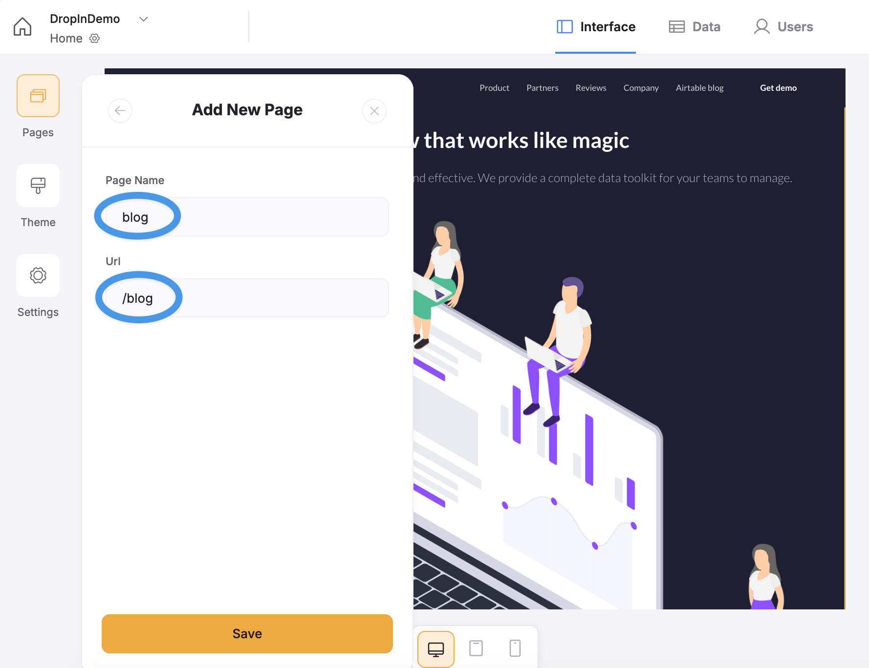
Task: Click the Reviews nav link
Action: (591, 88)
